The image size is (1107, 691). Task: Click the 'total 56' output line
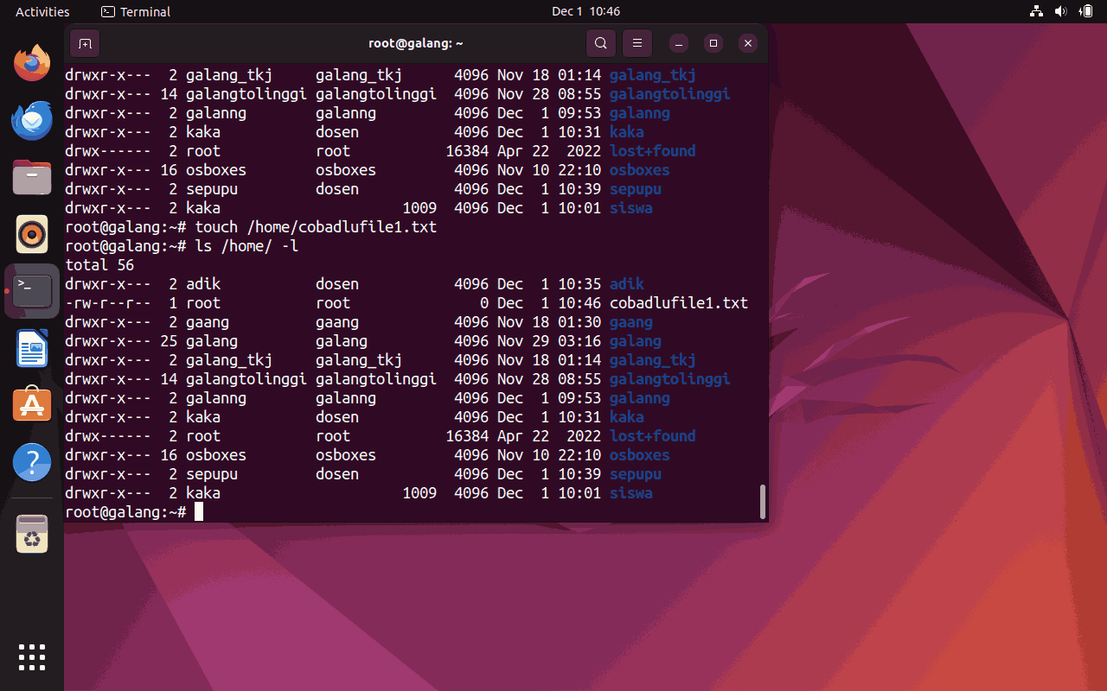(x=99, y=265)
